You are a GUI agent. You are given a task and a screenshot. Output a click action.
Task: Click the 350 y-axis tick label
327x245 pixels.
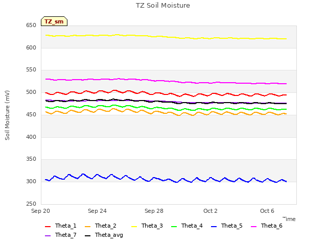(31, 159)
